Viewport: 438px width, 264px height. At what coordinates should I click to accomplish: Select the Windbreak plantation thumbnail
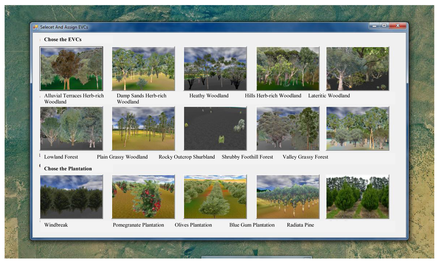[x=71, y=197]
